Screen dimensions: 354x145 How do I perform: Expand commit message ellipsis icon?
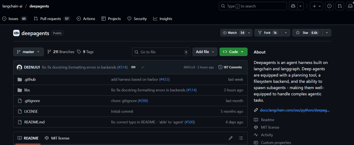coord(133,67)
